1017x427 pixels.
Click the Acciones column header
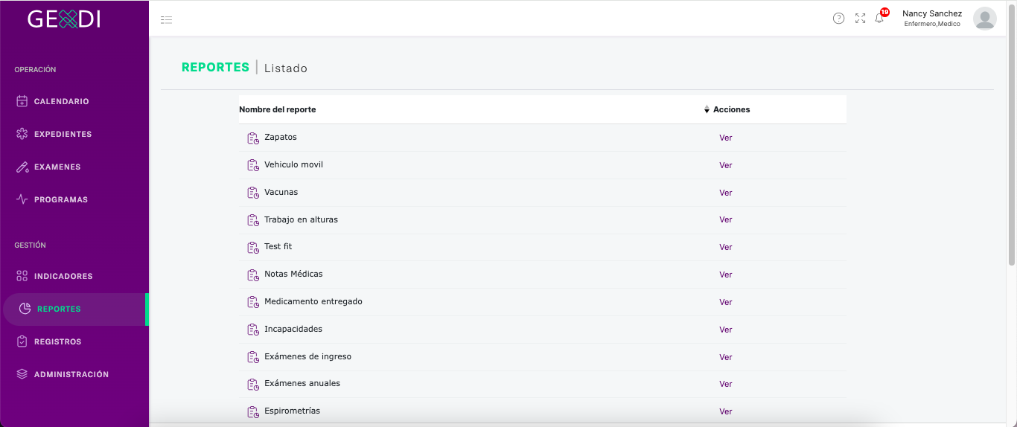click(732, 109)
